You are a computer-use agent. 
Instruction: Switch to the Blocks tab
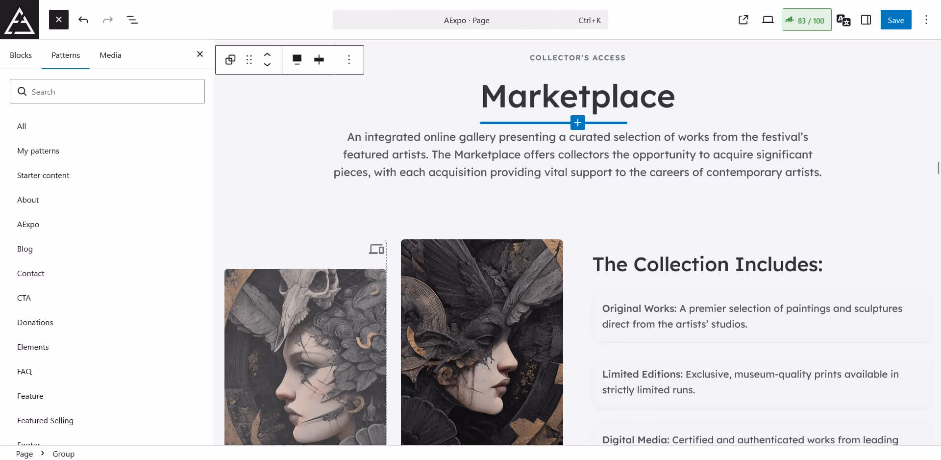[x=21, y=55]
